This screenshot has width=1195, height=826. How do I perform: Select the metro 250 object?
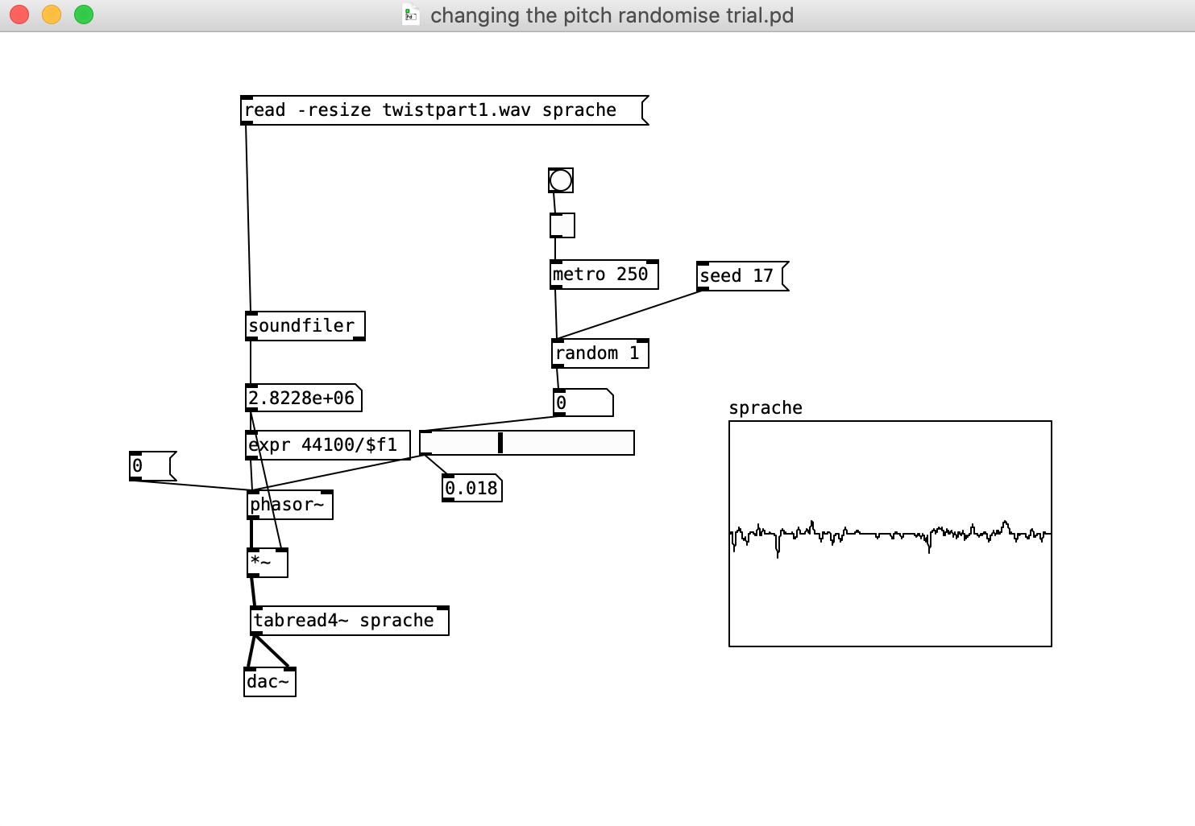click(604, 275)
